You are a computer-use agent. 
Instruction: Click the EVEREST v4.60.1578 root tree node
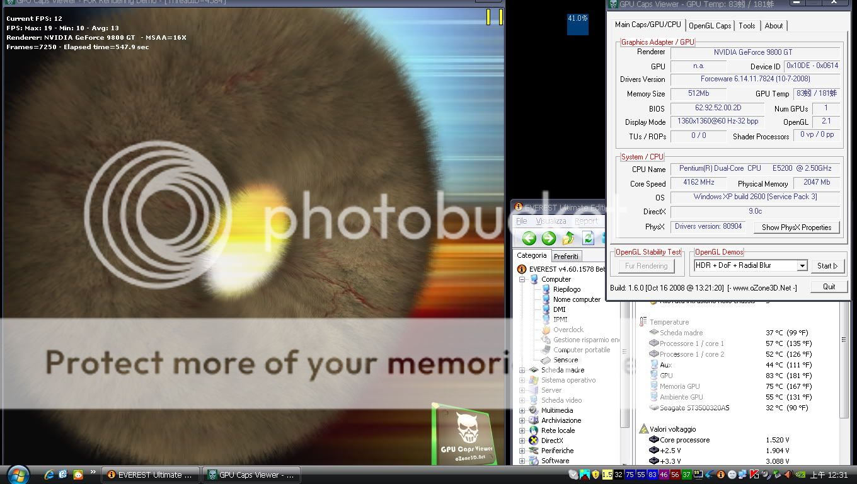562,269
